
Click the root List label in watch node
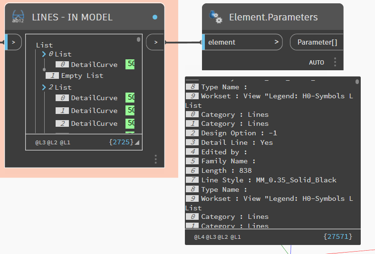point(44,45)
